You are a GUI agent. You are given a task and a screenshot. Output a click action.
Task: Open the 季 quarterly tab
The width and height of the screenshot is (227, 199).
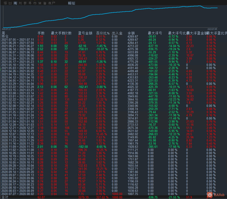pyautogui.click(x=25, y=3)
